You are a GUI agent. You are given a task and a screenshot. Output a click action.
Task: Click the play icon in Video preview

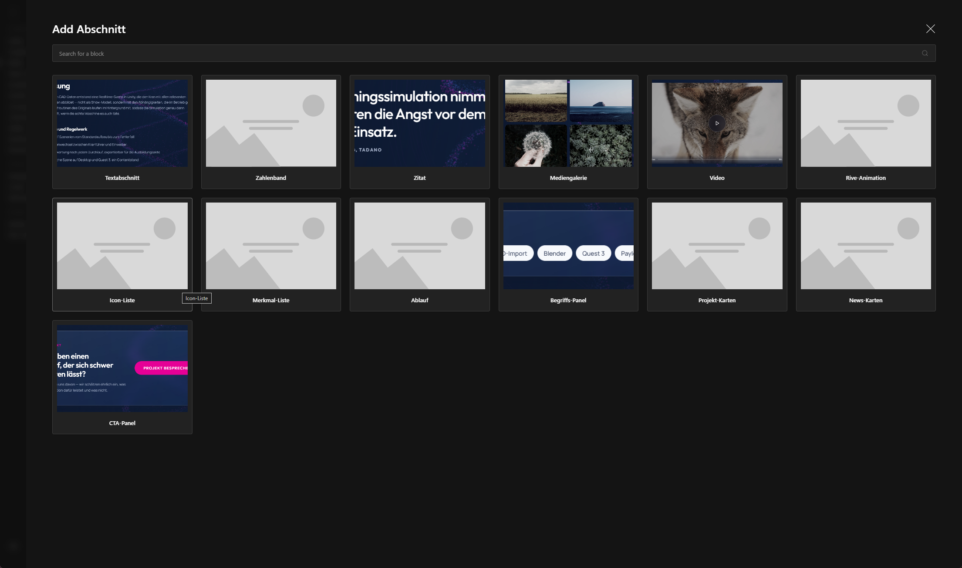tap(717, 123)
